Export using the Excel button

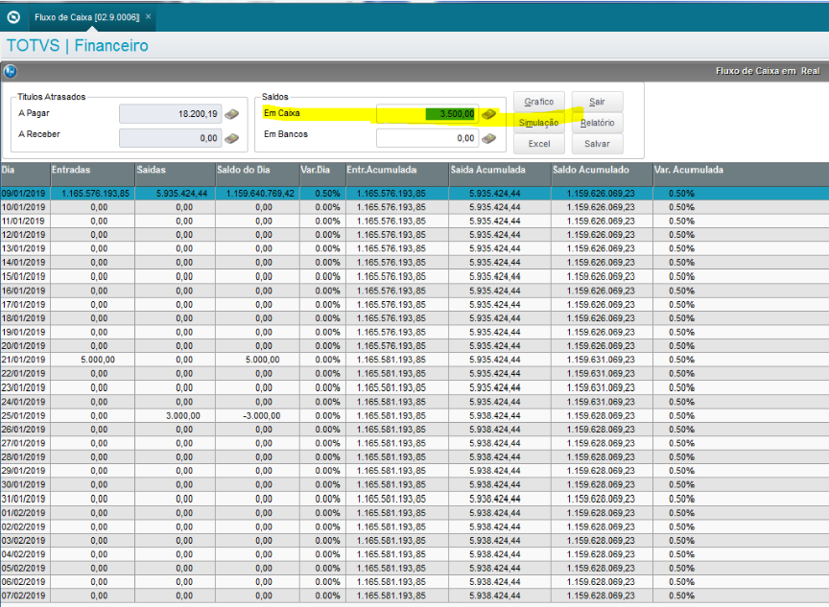point(538,144)
